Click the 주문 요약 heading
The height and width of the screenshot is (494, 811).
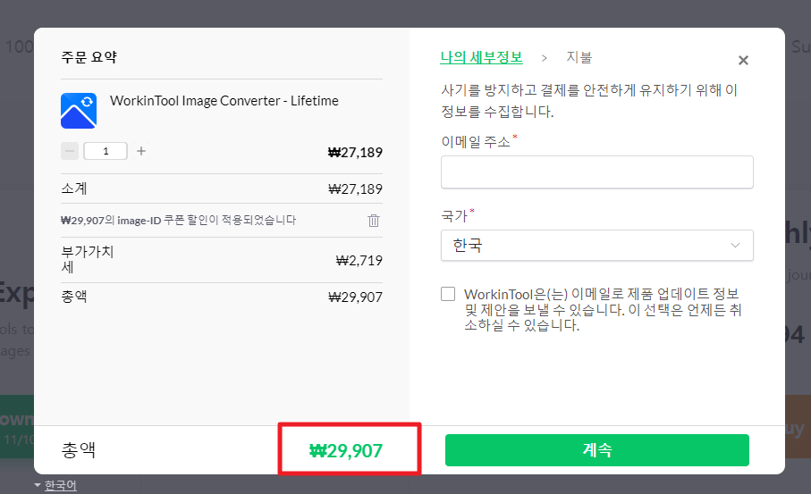[89, 57]
